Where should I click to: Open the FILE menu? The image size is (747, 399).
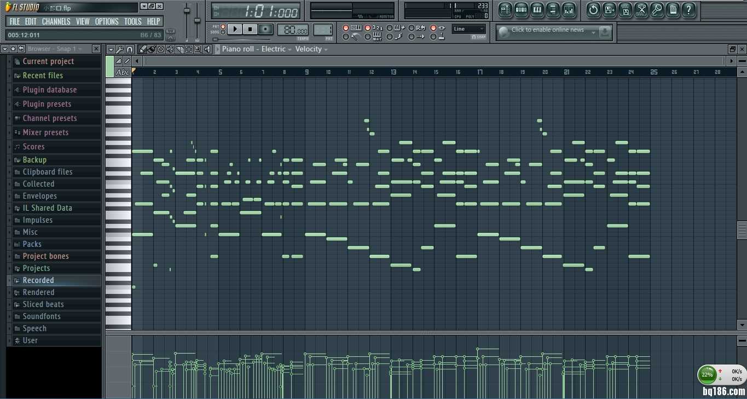[14, 21]
